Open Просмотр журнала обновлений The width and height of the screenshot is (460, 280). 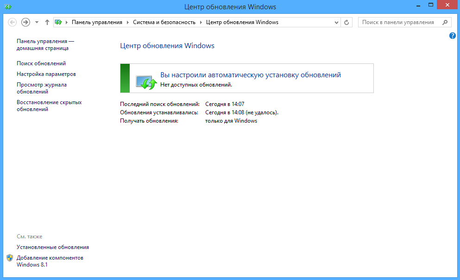click(42, 88)
